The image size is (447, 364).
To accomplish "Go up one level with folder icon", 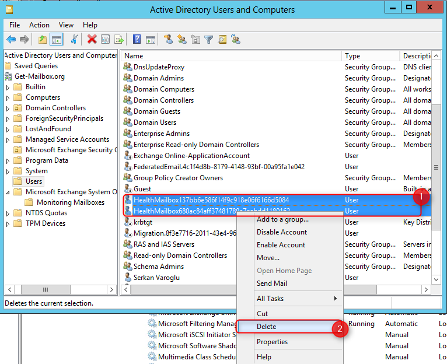I will pyautogui.click(x=43, y=39).
